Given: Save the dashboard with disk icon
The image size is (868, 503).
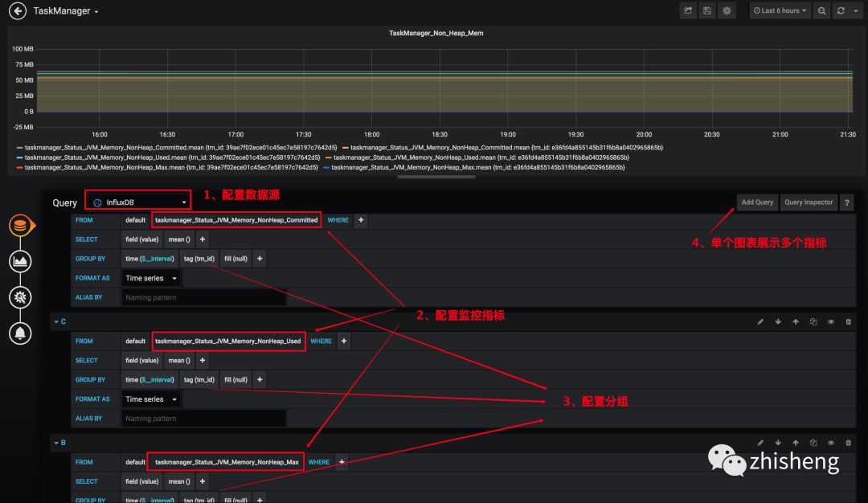Looking at the screenshot, I should (707, 10).
